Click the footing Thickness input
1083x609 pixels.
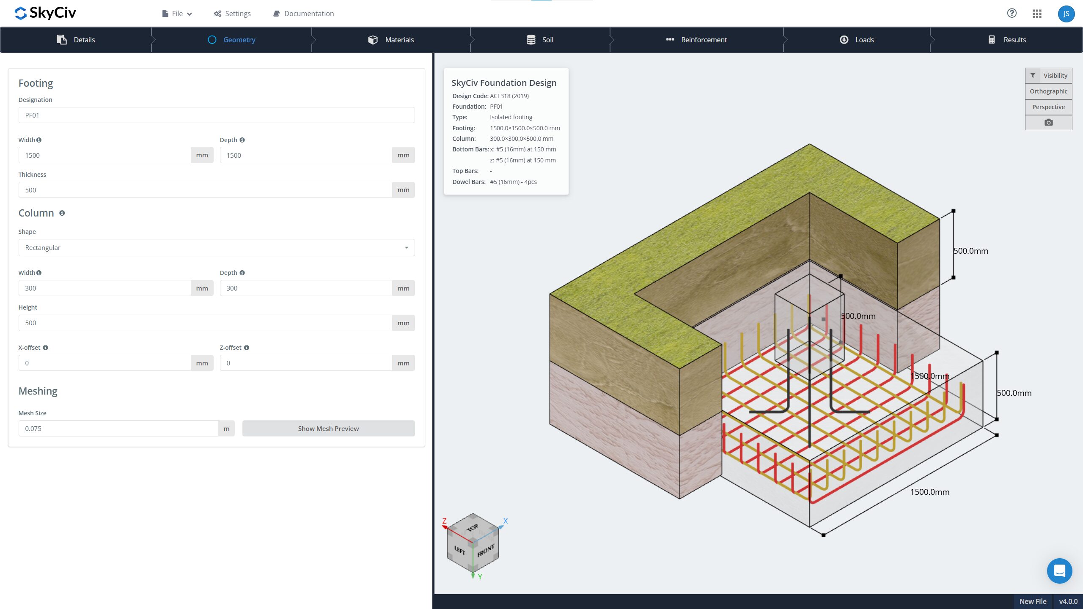click(x=205, y=190)
